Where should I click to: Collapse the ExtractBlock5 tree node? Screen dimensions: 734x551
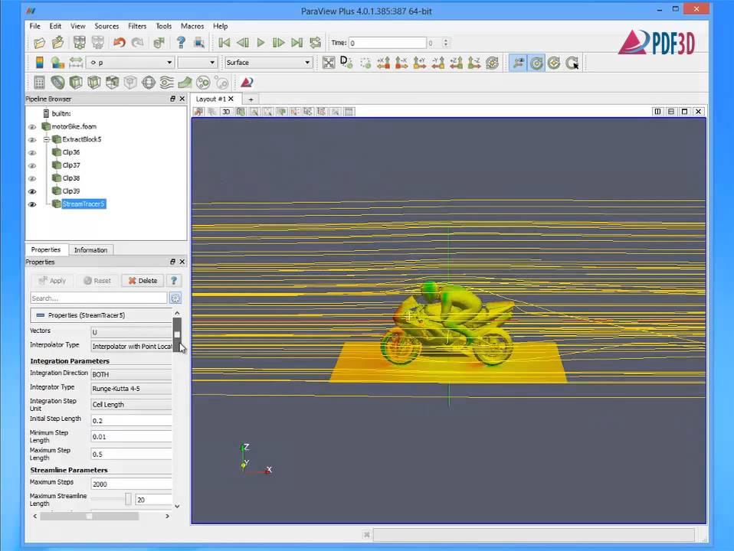tap(47, 139)
